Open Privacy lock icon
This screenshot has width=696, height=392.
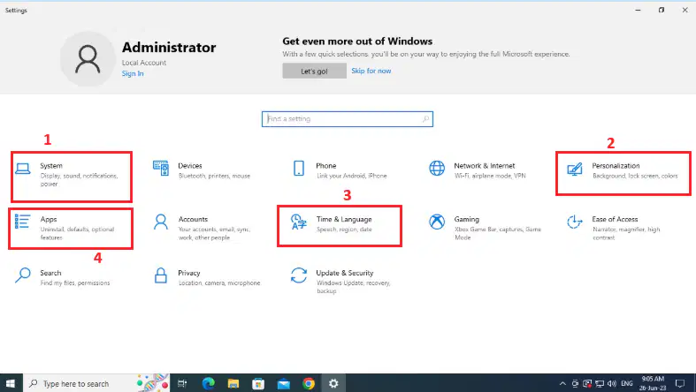coord(161,275)
